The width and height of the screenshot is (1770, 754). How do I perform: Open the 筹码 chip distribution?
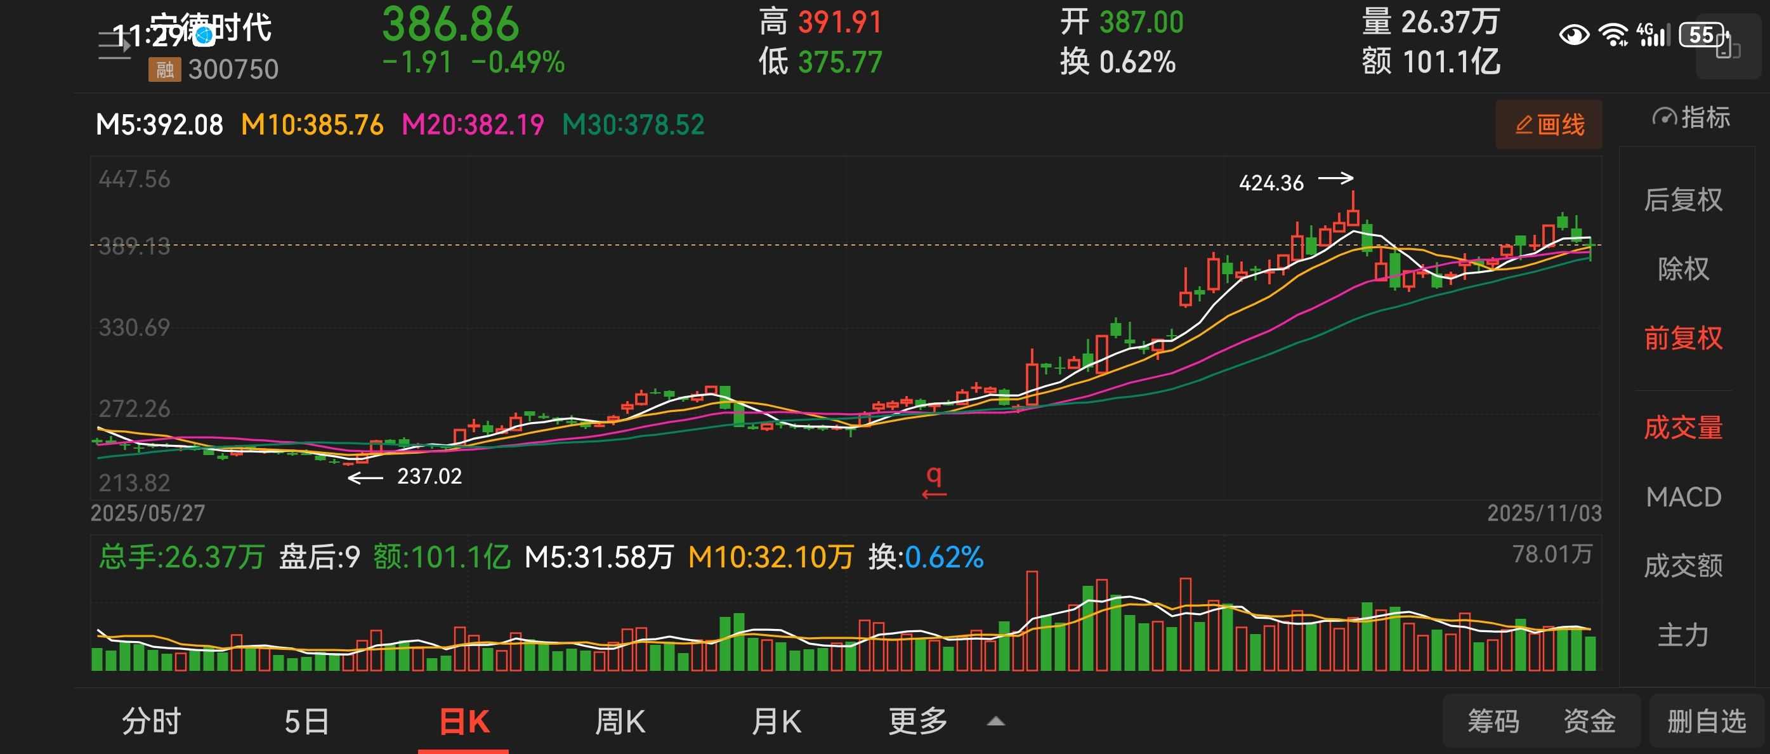click(1493, 722)
